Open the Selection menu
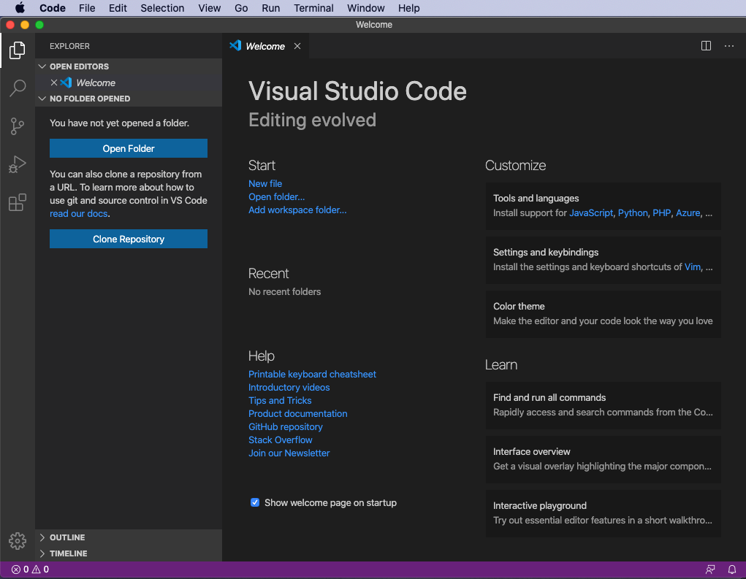746x579 pixels. click(x=162, y=8)
